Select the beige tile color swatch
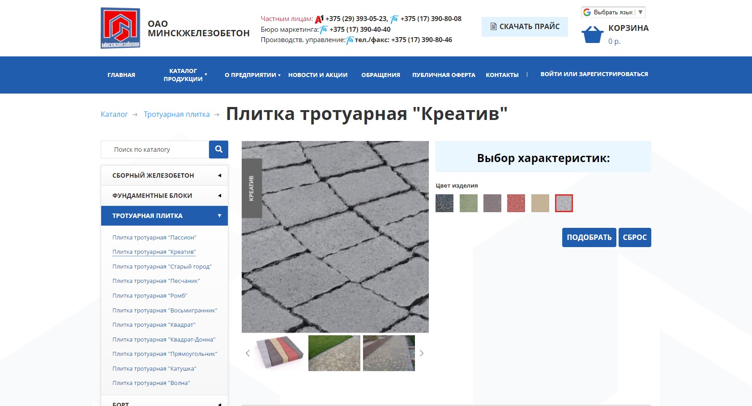The height and width of the screenshot is (406, 752). (540, 203)
